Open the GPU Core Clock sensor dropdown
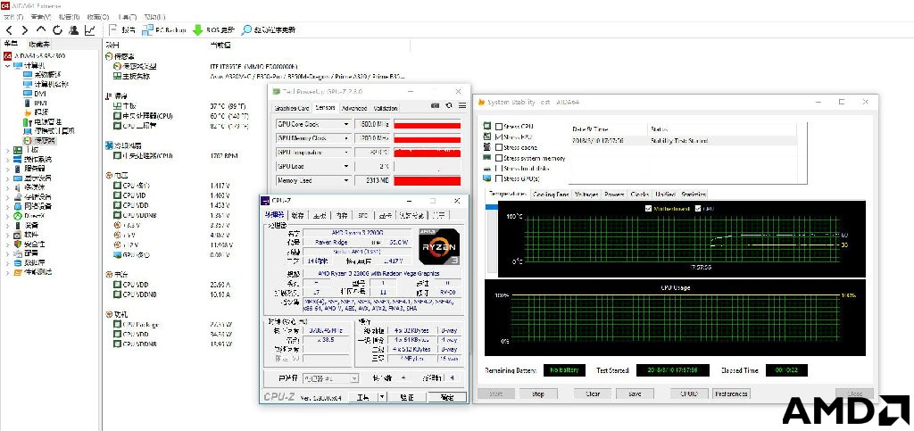The image size is (914, 431). tap(347, 125)
